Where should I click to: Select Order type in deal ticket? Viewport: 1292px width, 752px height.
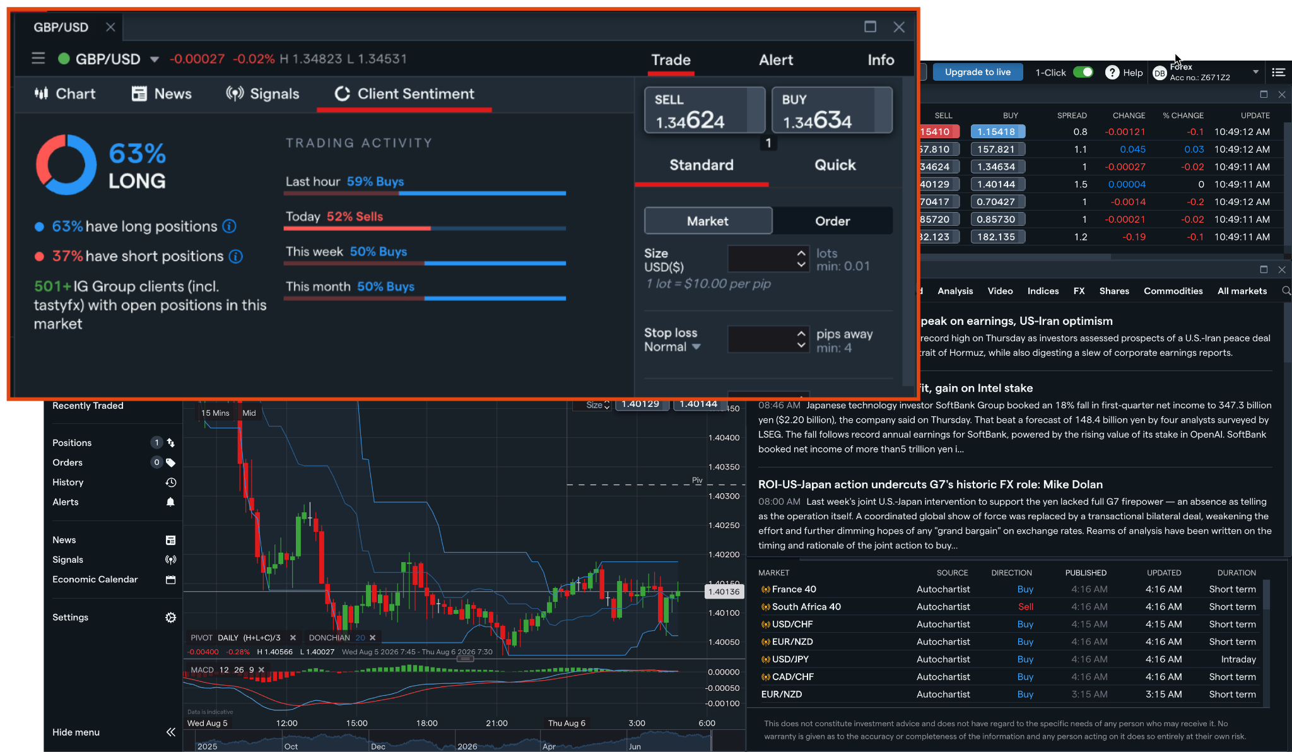click(832, 221)
